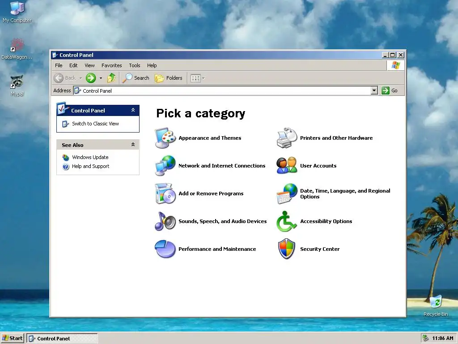Viewport: 458px width, 344px height.
Task: Click the Performance and Maintenance link
Action: [217, 249]
